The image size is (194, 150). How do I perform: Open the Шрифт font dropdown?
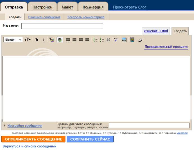(13, 40)
